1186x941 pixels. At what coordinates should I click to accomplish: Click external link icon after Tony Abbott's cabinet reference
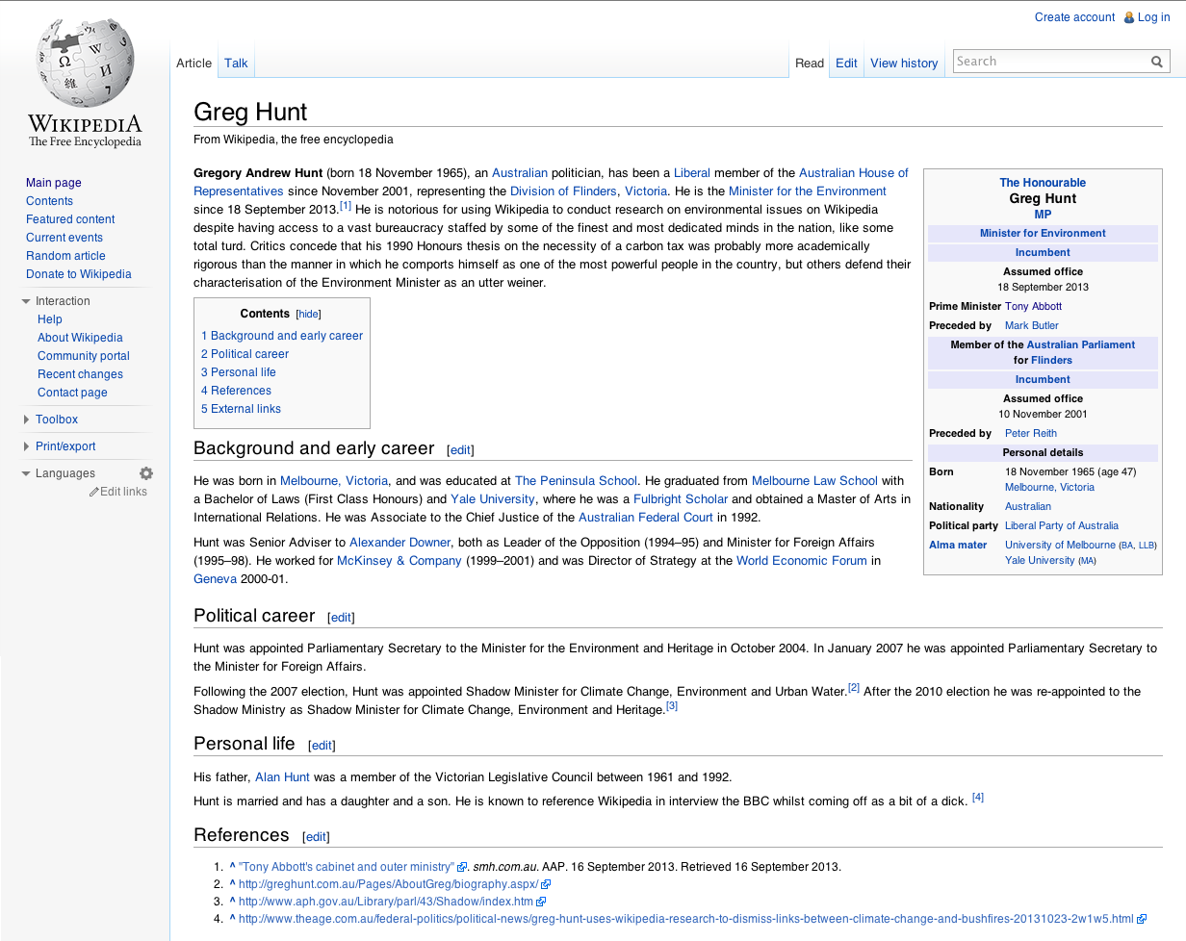pyautogui.click(x=462, y=867)
